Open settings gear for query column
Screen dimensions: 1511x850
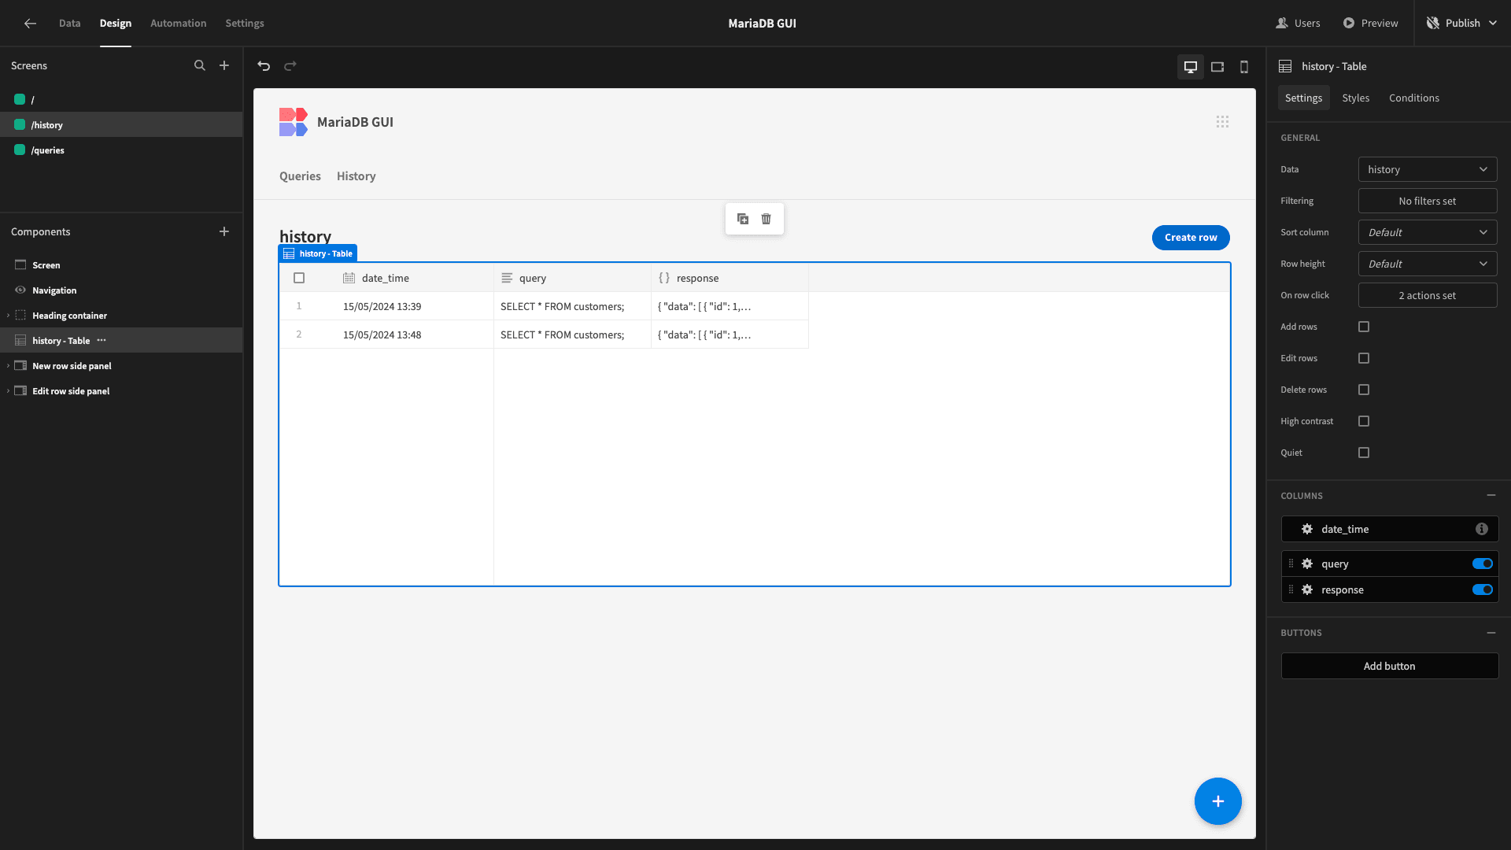(1307, 564)
